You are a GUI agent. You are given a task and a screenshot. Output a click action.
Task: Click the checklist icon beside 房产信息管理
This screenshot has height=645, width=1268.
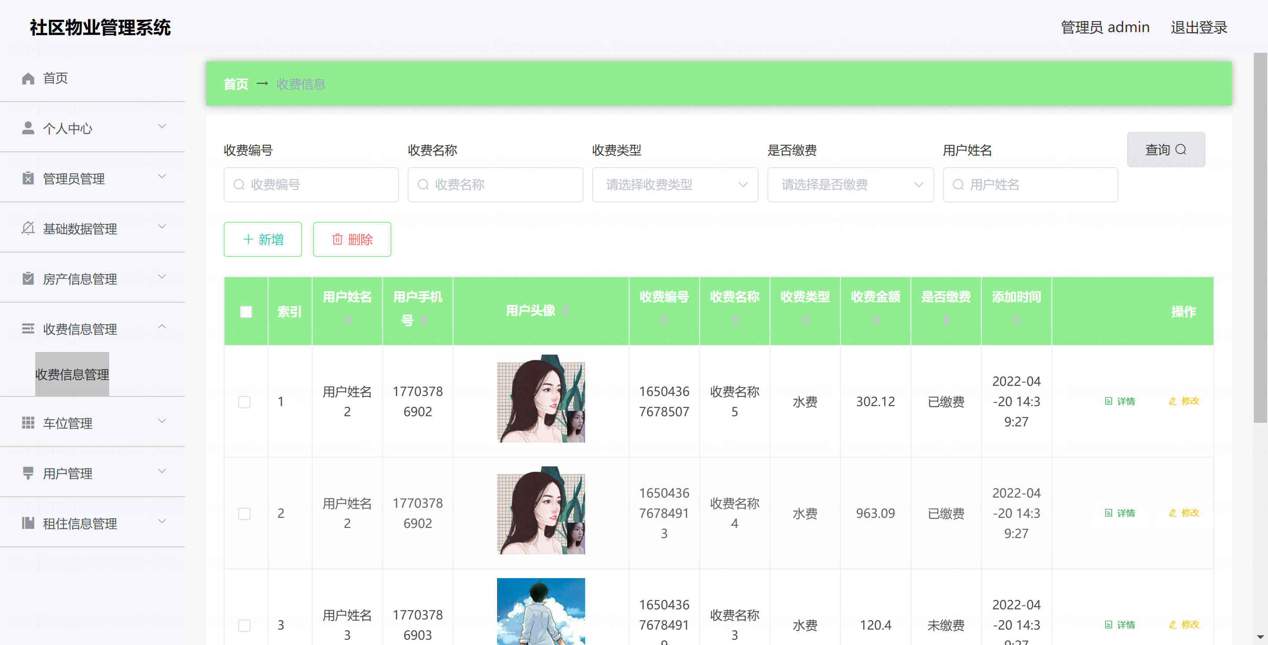(x=28, y=279)
